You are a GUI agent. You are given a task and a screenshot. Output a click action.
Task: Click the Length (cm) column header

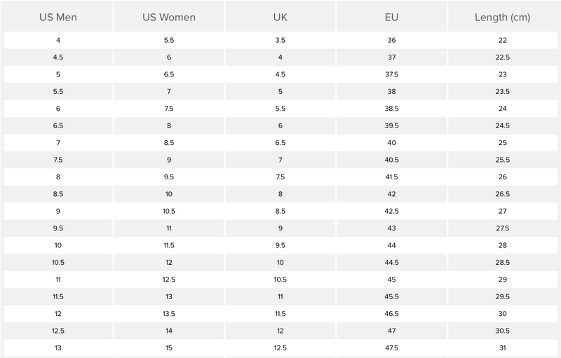click(x=502, y=17)
